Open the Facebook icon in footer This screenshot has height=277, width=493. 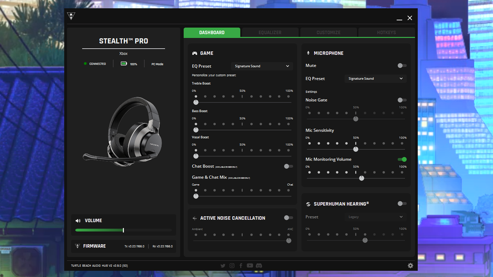241,266
